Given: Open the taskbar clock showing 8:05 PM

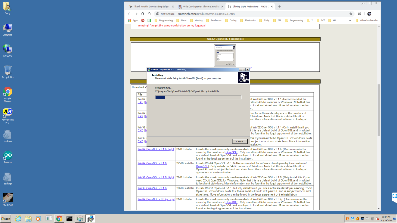Looking at the screenshot, I should point(387,219).
